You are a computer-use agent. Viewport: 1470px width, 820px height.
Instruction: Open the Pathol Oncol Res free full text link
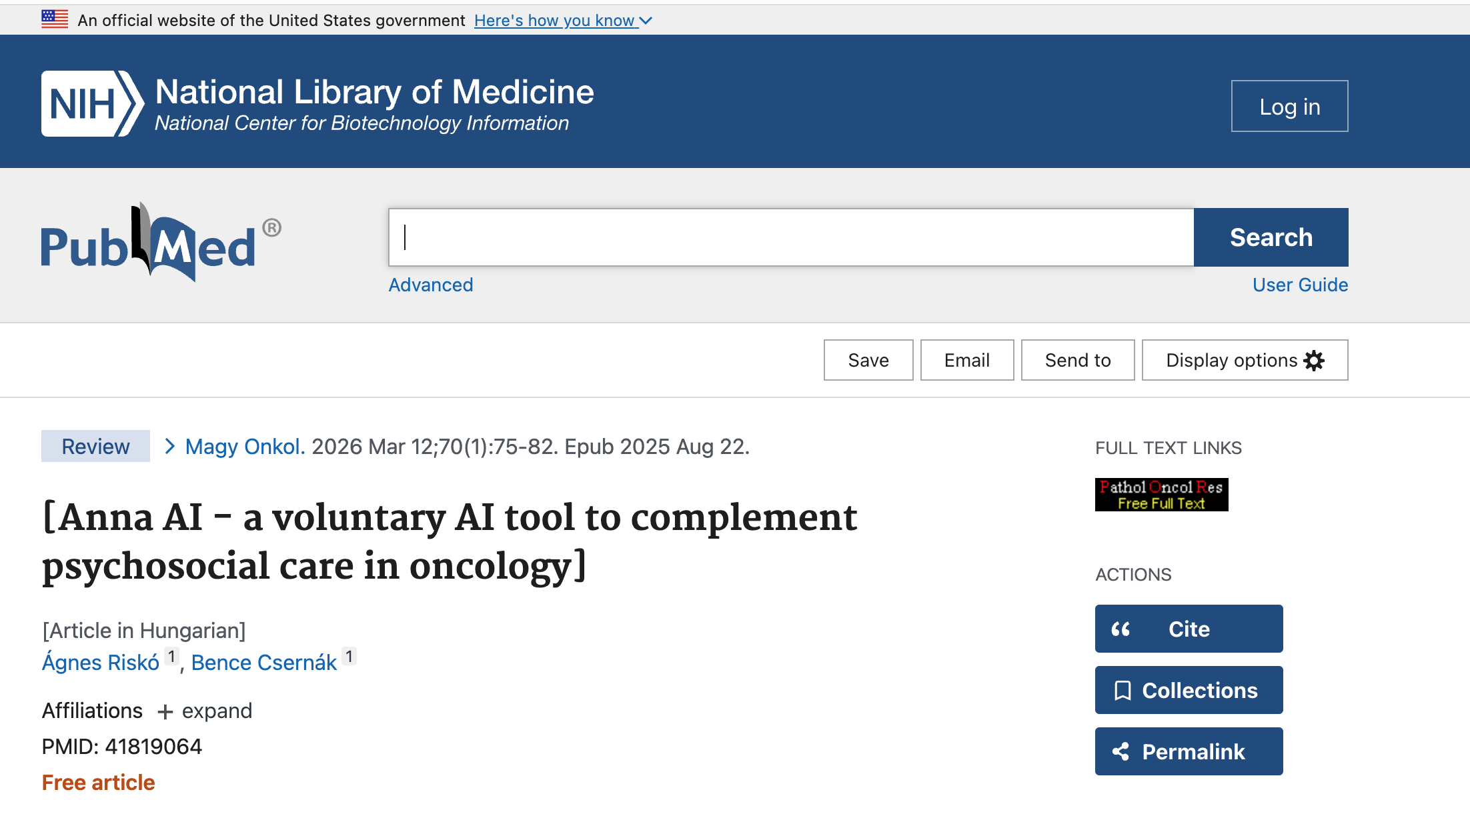tap(1161, 494)
